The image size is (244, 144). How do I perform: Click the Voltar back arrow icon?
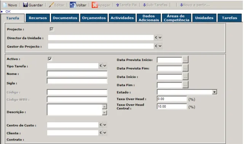pos(73,5)
